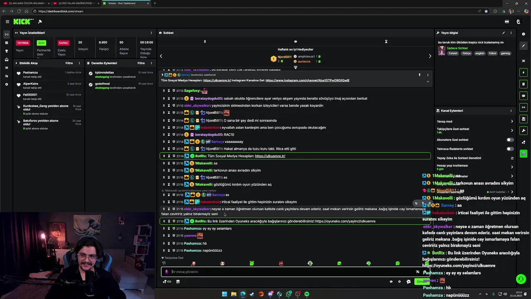Screen dimensions: 531x299
Task: Click the KAPALI multistream badge
Action: click(63, 43)
